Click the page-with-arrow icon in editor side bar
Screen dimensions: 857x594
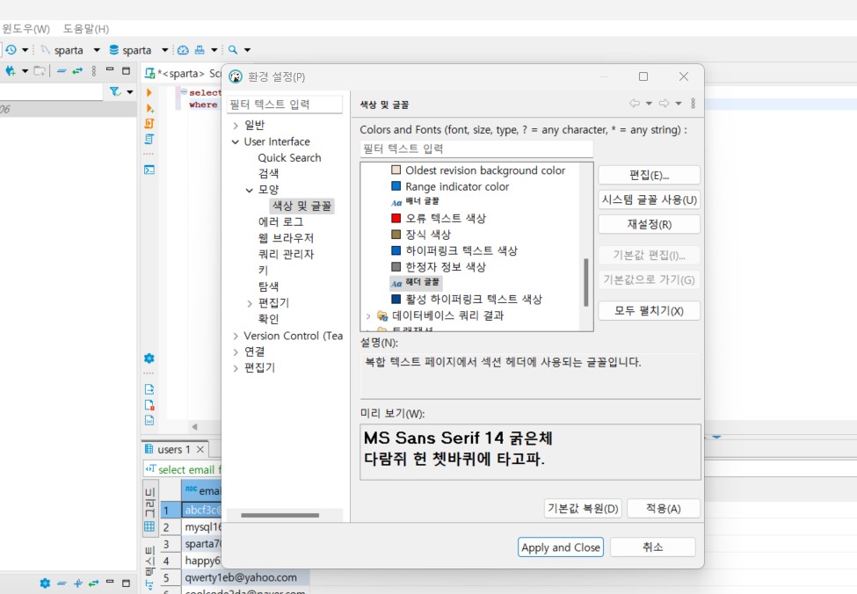point(149,389)
